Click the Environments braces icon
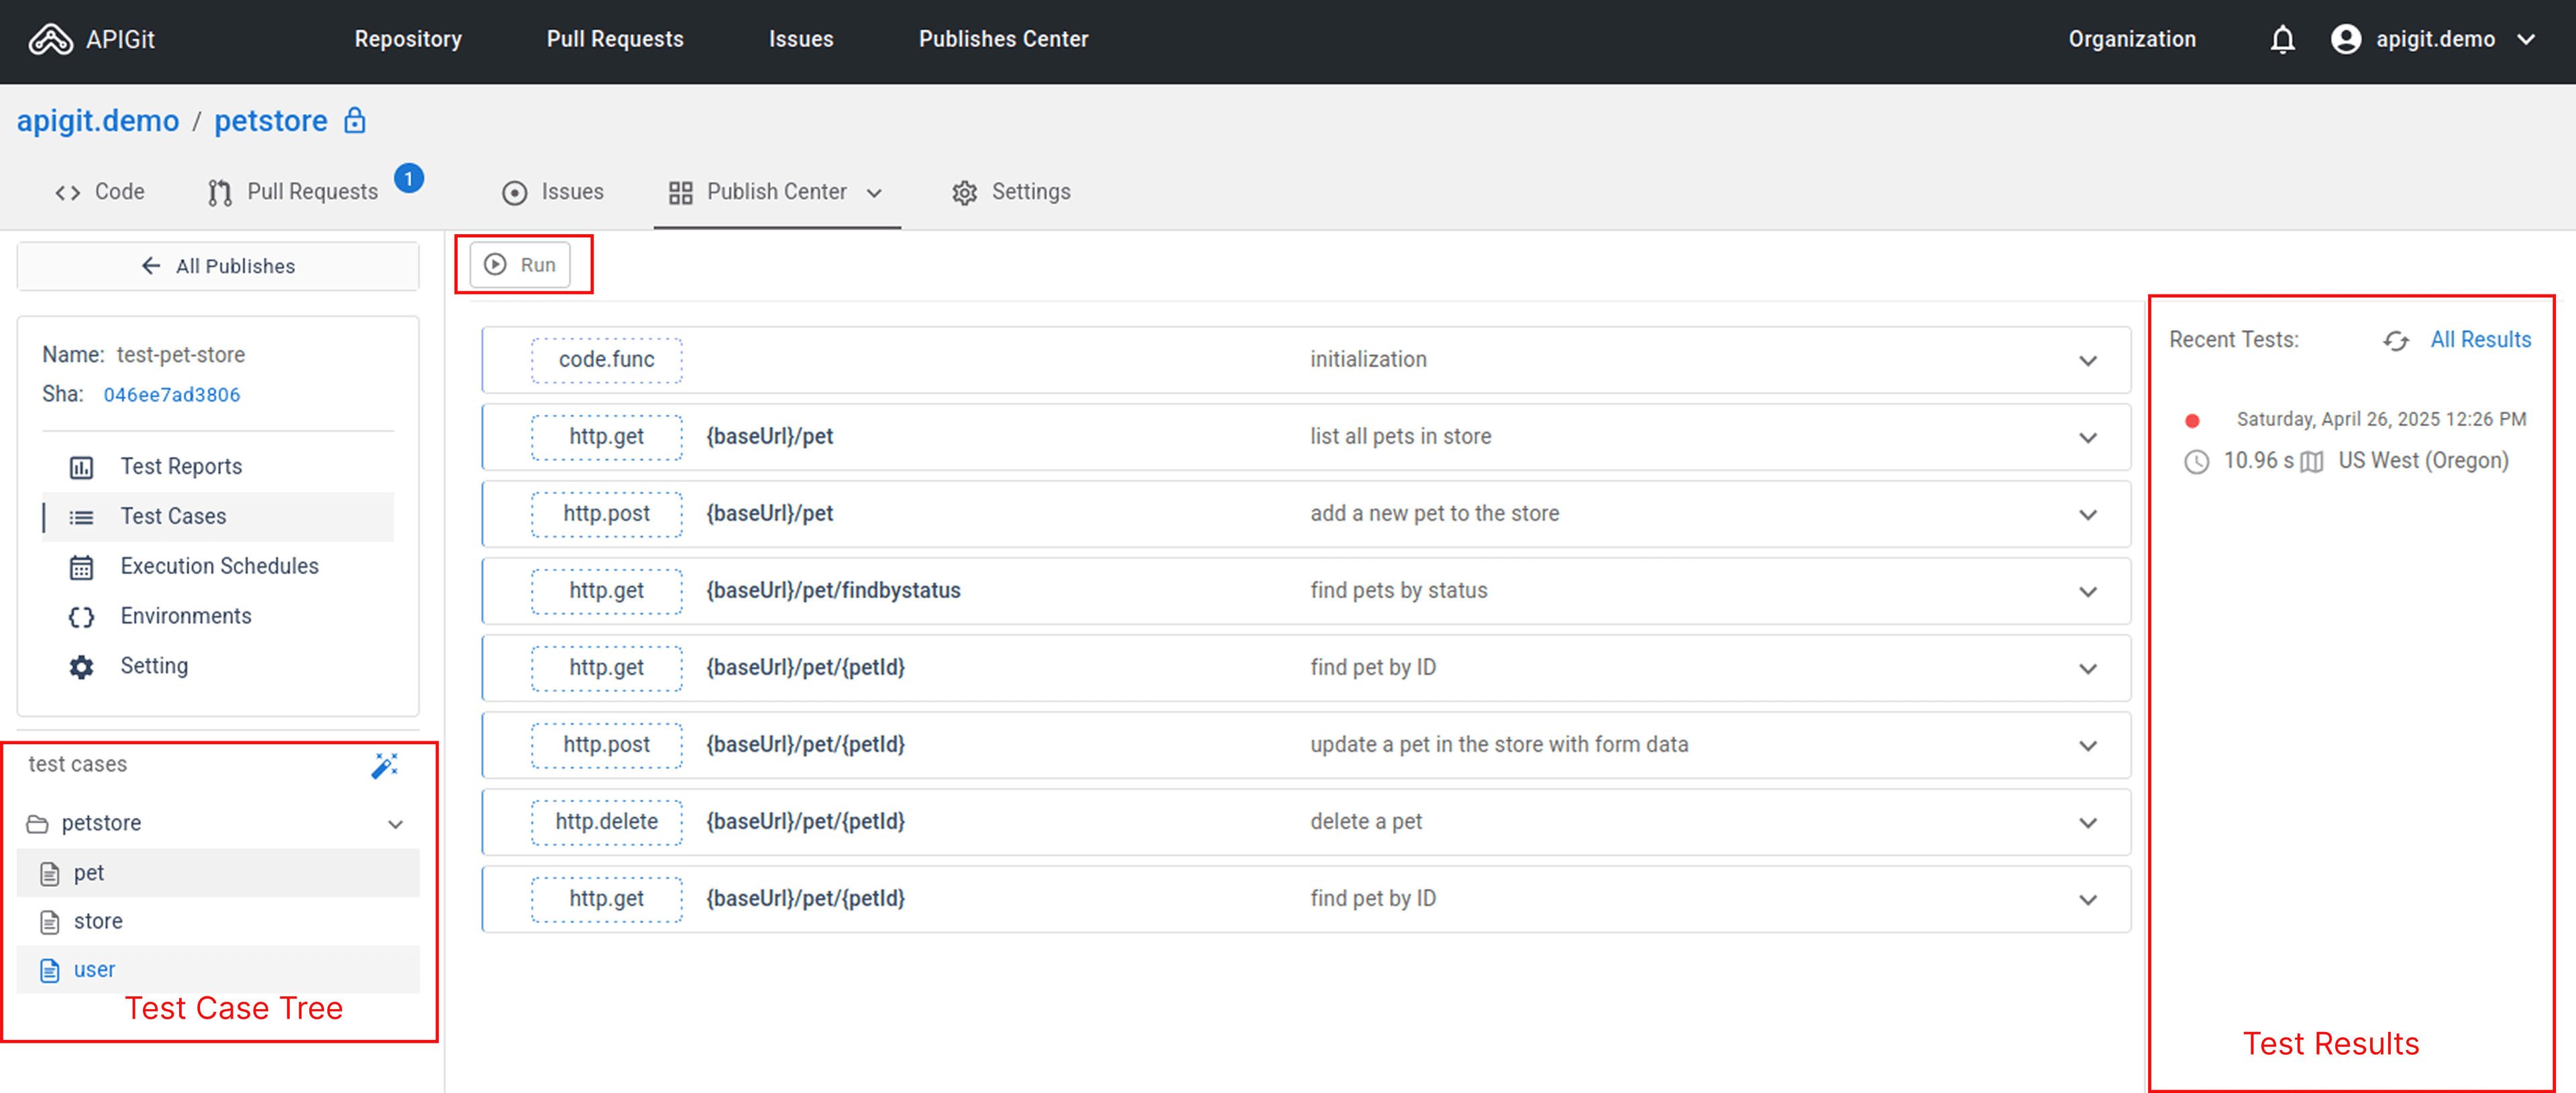The image size is (2576, 1093). click(81, 617)
